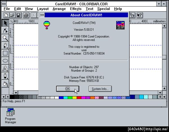Select the Ellipse tool

coord(5,61)
